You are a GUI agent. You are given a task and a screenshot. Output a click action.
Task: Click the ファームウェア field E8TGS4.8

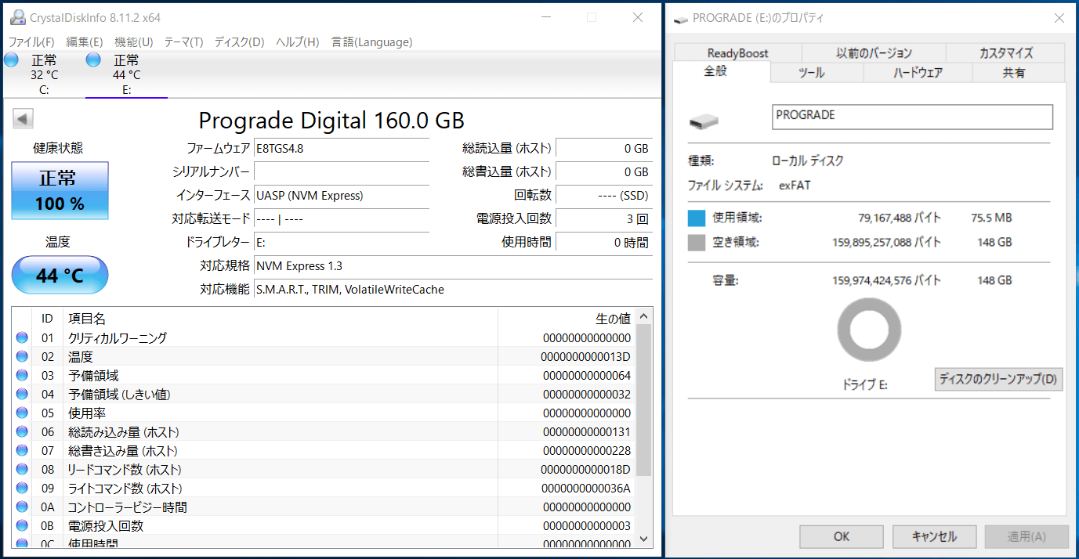[342, 148]
